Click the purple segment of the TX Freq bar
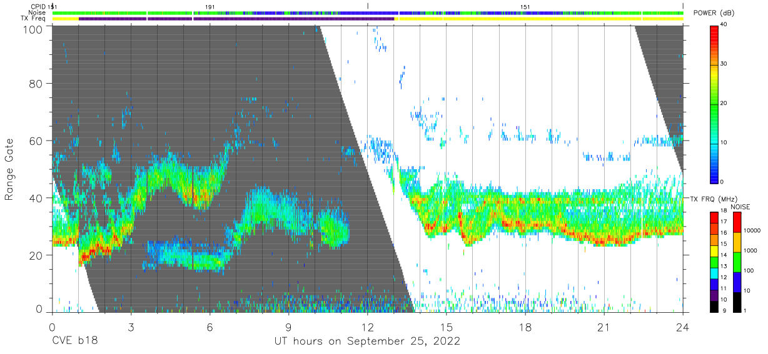 pyautogui.click(x=236, y=19)
